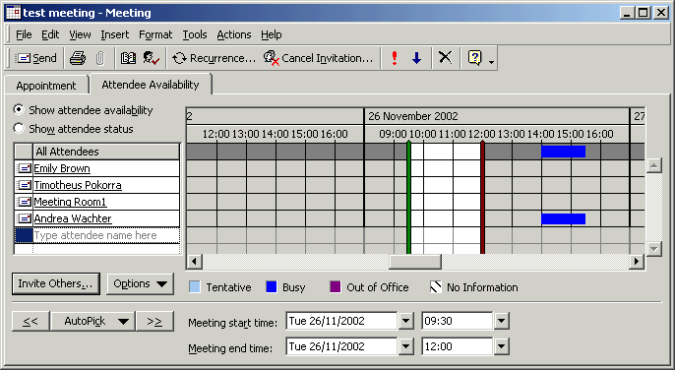Select attendee Emily Brown

pyautogui.click(x=62, y=168)
